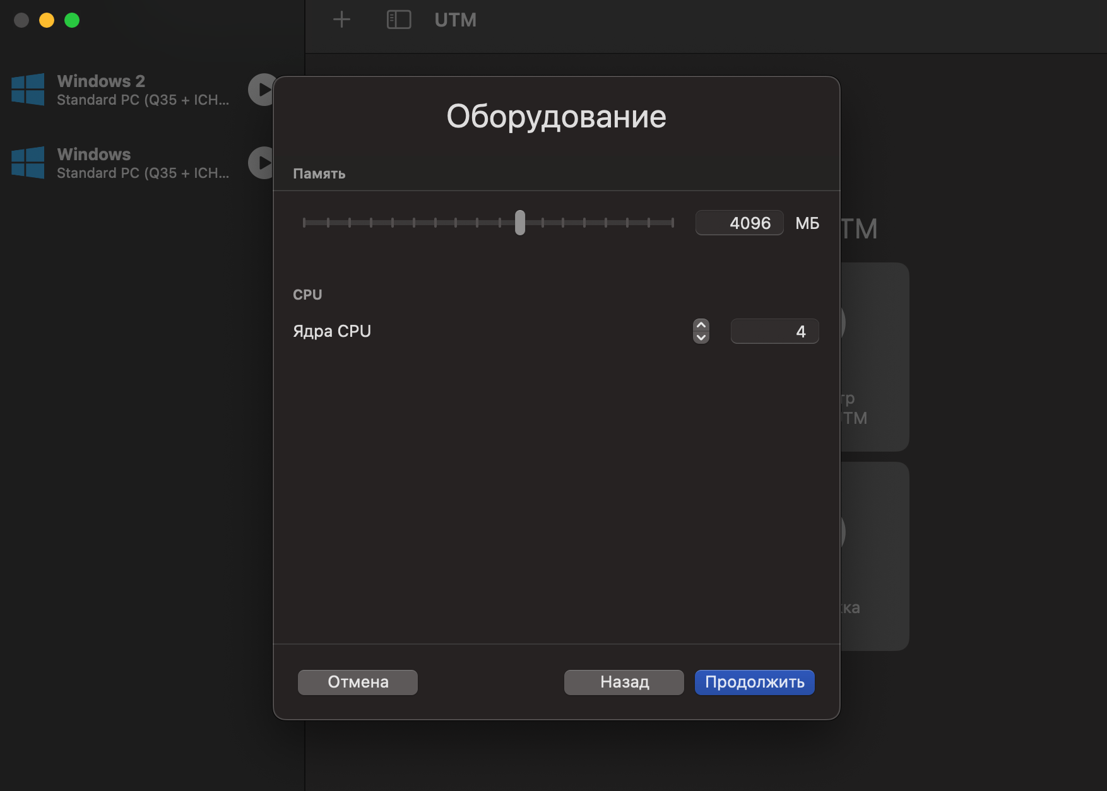Click Продолжить to continue

(x=755, y=682)
